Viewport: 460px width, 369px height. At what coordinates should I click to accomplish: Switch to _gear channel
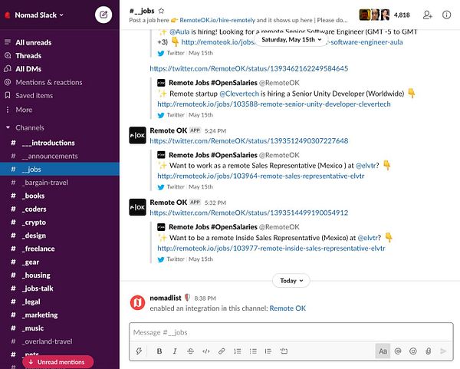tap(60, 262)
